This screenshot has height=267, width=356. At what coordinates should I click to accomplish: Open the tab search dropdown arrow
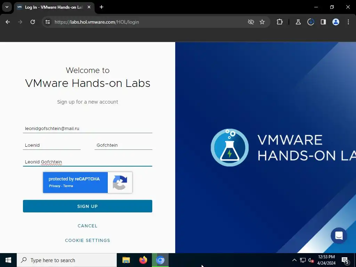click(7, 7)
